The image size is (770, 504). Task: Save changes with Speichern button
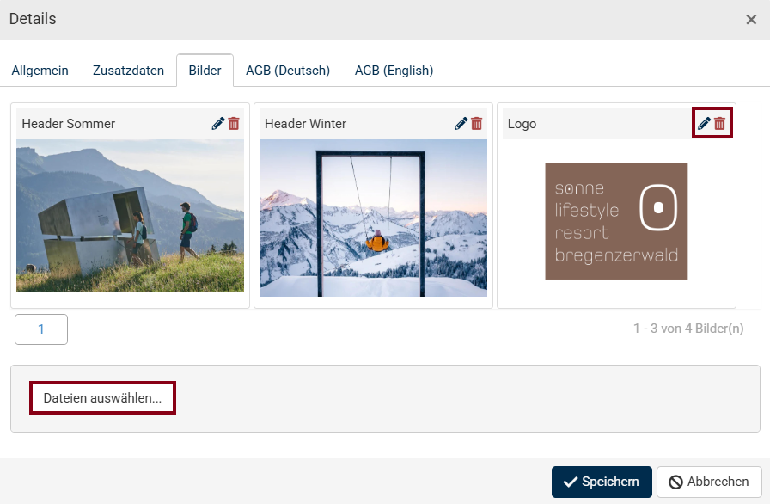(602, 482)
